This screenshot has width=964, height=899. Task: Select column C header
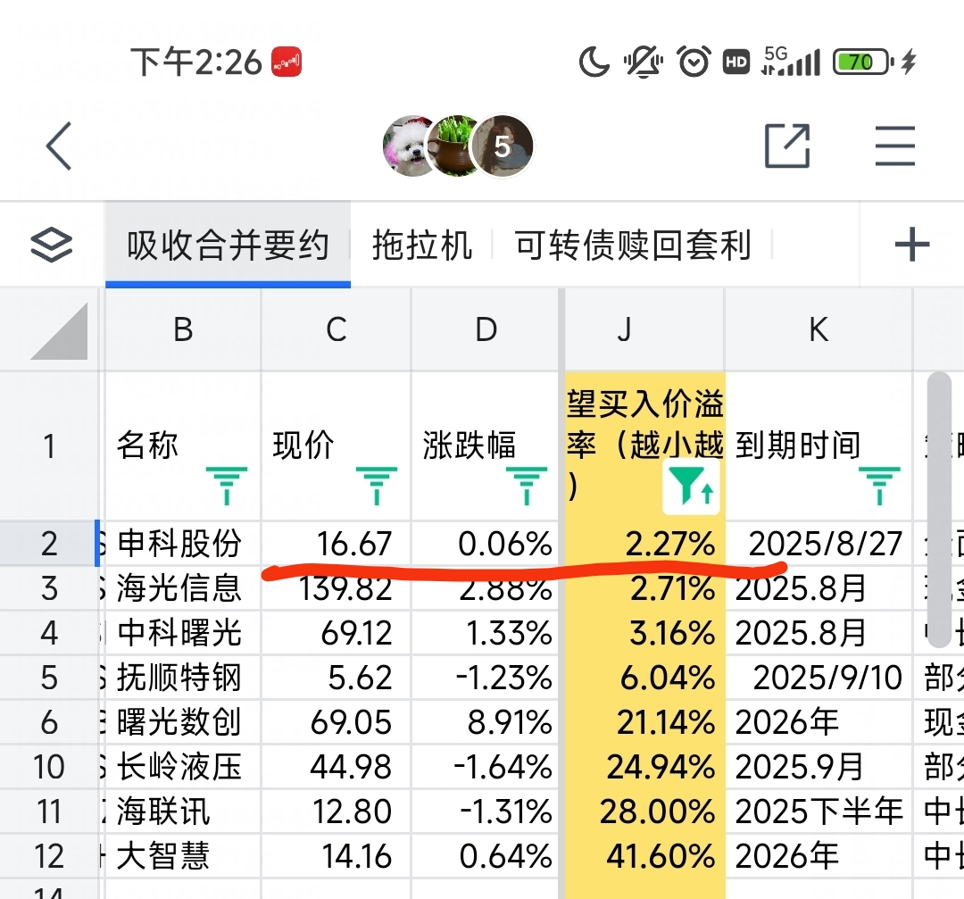click(337, 329)
